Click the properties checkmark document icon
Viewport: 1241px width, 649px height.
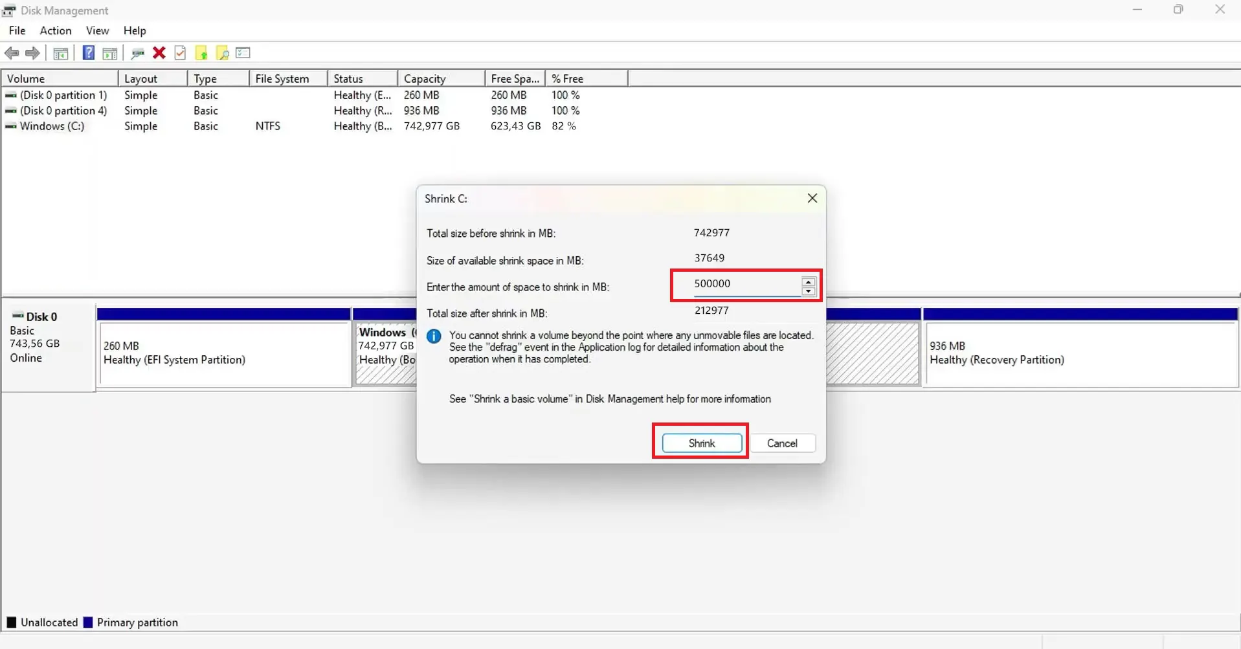pos(180,53)
